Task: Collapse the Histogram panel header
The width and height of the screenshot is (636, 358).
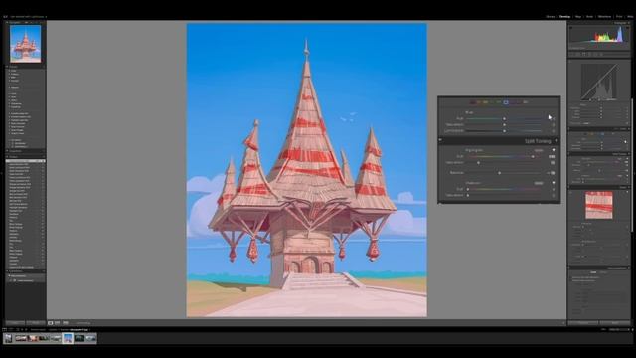Action: [x=629, y=23]
